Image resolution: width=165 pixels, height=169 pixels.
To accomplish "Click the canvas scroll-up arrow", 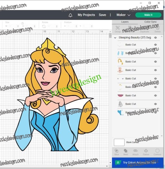I will pyautogui.click(x=110, y=32).
